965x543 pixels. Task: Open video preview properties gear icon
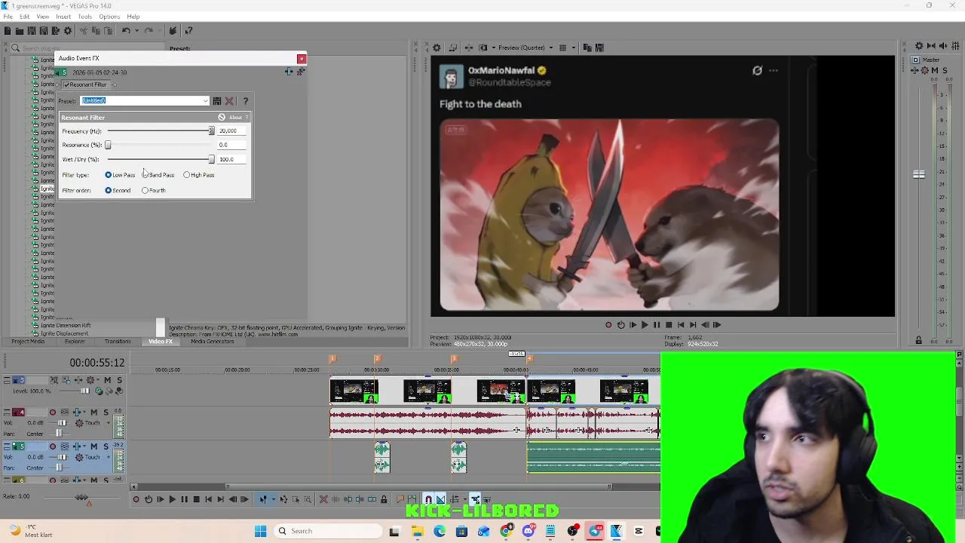tap(437, 48)
